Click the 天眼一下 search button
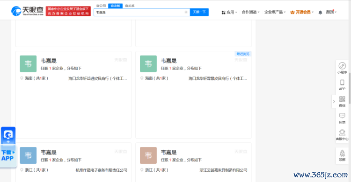The image size is (351, 182). tap(199, 12)
